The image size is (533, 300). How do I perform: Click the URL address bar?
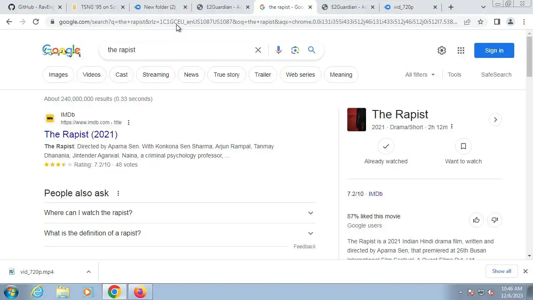[258, 22]
